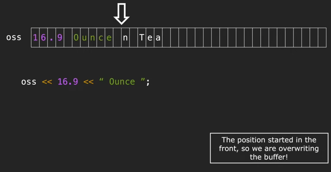Select the buffer cell with green "e"
The width and height of the screenshot is (331, 172).
(x=109, y=38)
